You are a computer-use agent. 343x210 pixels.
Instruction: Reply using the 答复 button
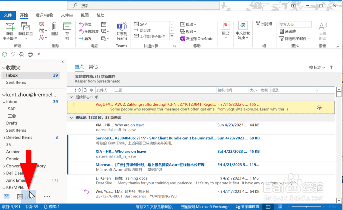pyautogui.click(x=86, y=24)
